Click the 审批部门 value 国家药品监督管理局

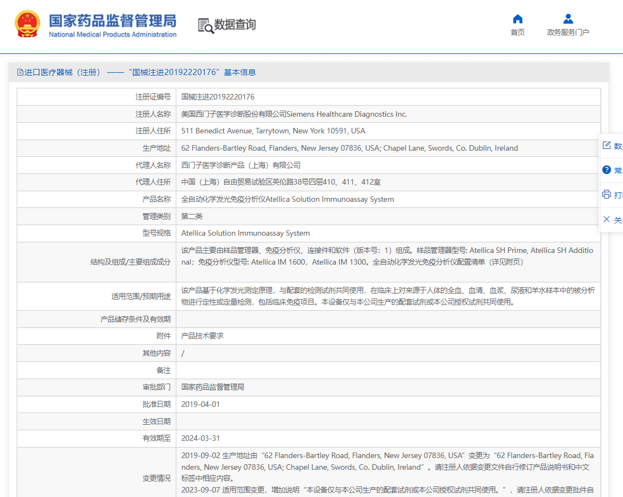pos(212,387)
